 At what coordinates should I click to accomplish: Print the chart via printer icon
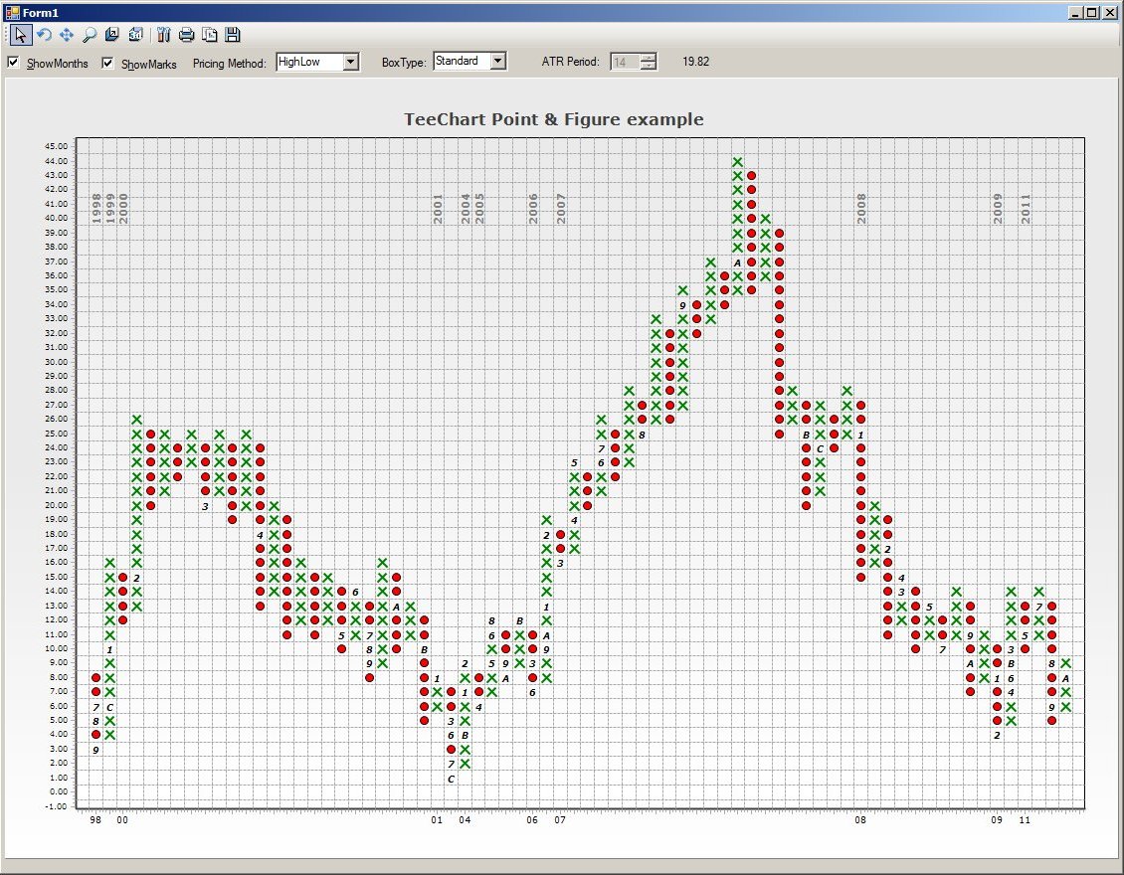(186, 35)
